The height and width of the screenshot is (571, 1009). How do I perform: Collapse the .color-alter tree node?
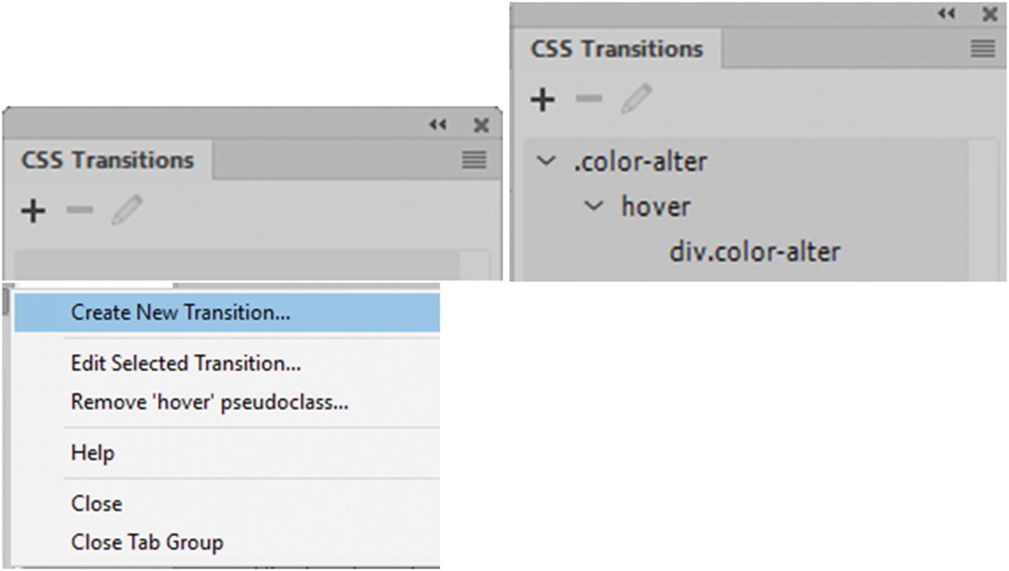point(546,161)
